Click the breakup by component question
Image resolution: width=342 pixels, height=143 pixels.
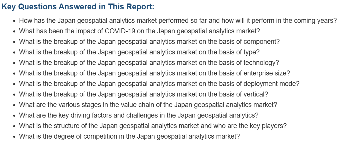coord(149,42)
